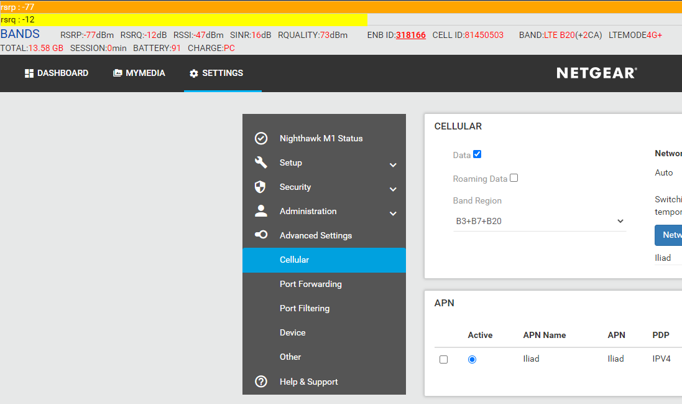Click the TOTAL 13.58 GB value
682x404 pixels.
point(45,49)
